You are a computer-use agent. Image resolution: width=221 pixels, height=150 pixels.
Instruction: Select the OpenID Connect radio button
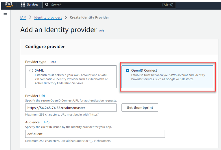click(128, 70)
